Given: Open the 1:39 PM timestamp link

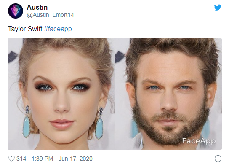Looking at the screenshot, I should point(42,159).
